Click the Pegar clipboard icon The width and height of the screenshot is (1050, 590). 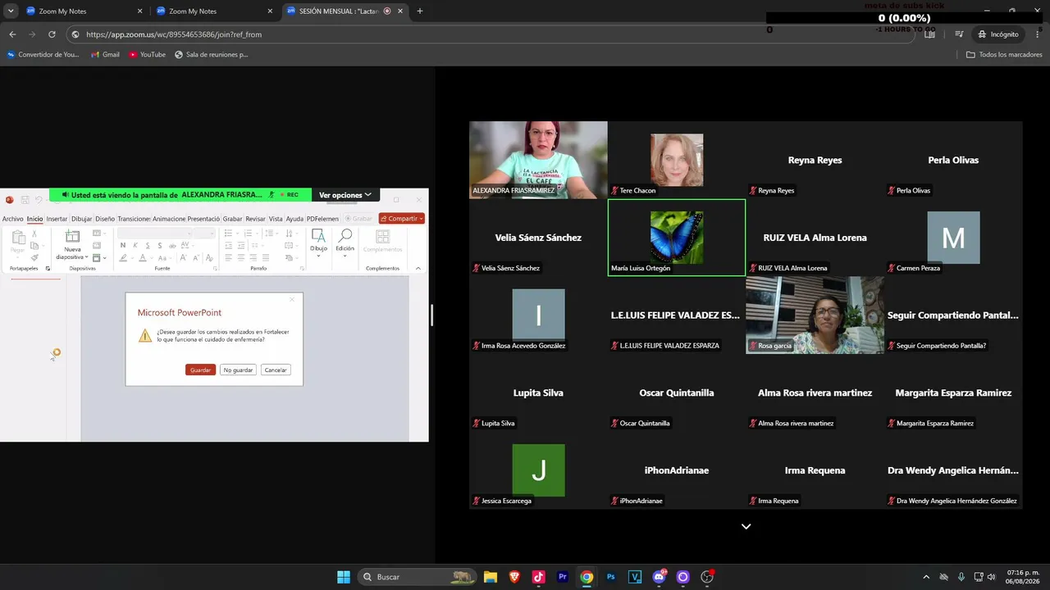(x=18, y=238)
